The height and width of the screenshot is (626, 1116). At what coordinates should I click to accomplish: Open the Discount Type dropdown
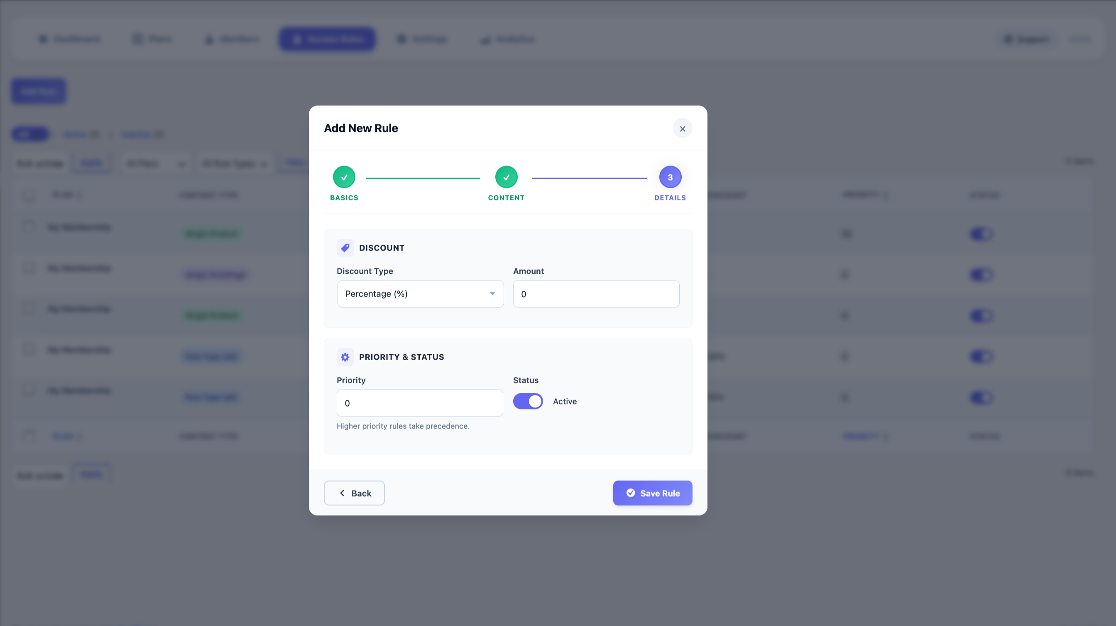point(420,294)
